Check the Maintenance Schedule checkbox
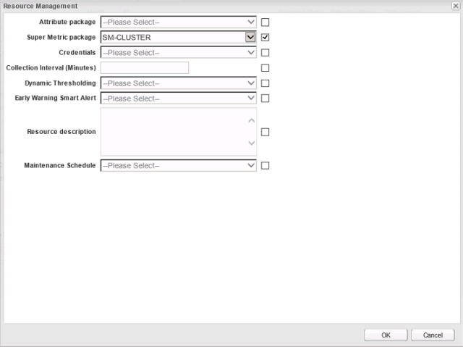 (x=265, y=165)
